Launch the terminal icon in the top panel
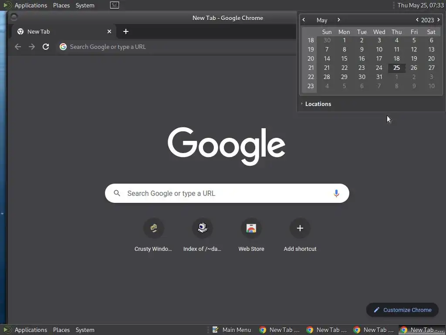 tap(115, 5)
